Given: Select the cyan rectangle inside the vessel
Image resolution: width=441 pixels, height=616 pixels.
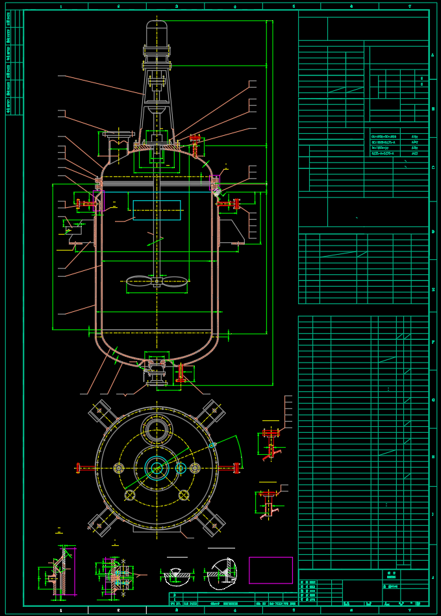Looking at the screenshot, I should (x=157, y=210).
